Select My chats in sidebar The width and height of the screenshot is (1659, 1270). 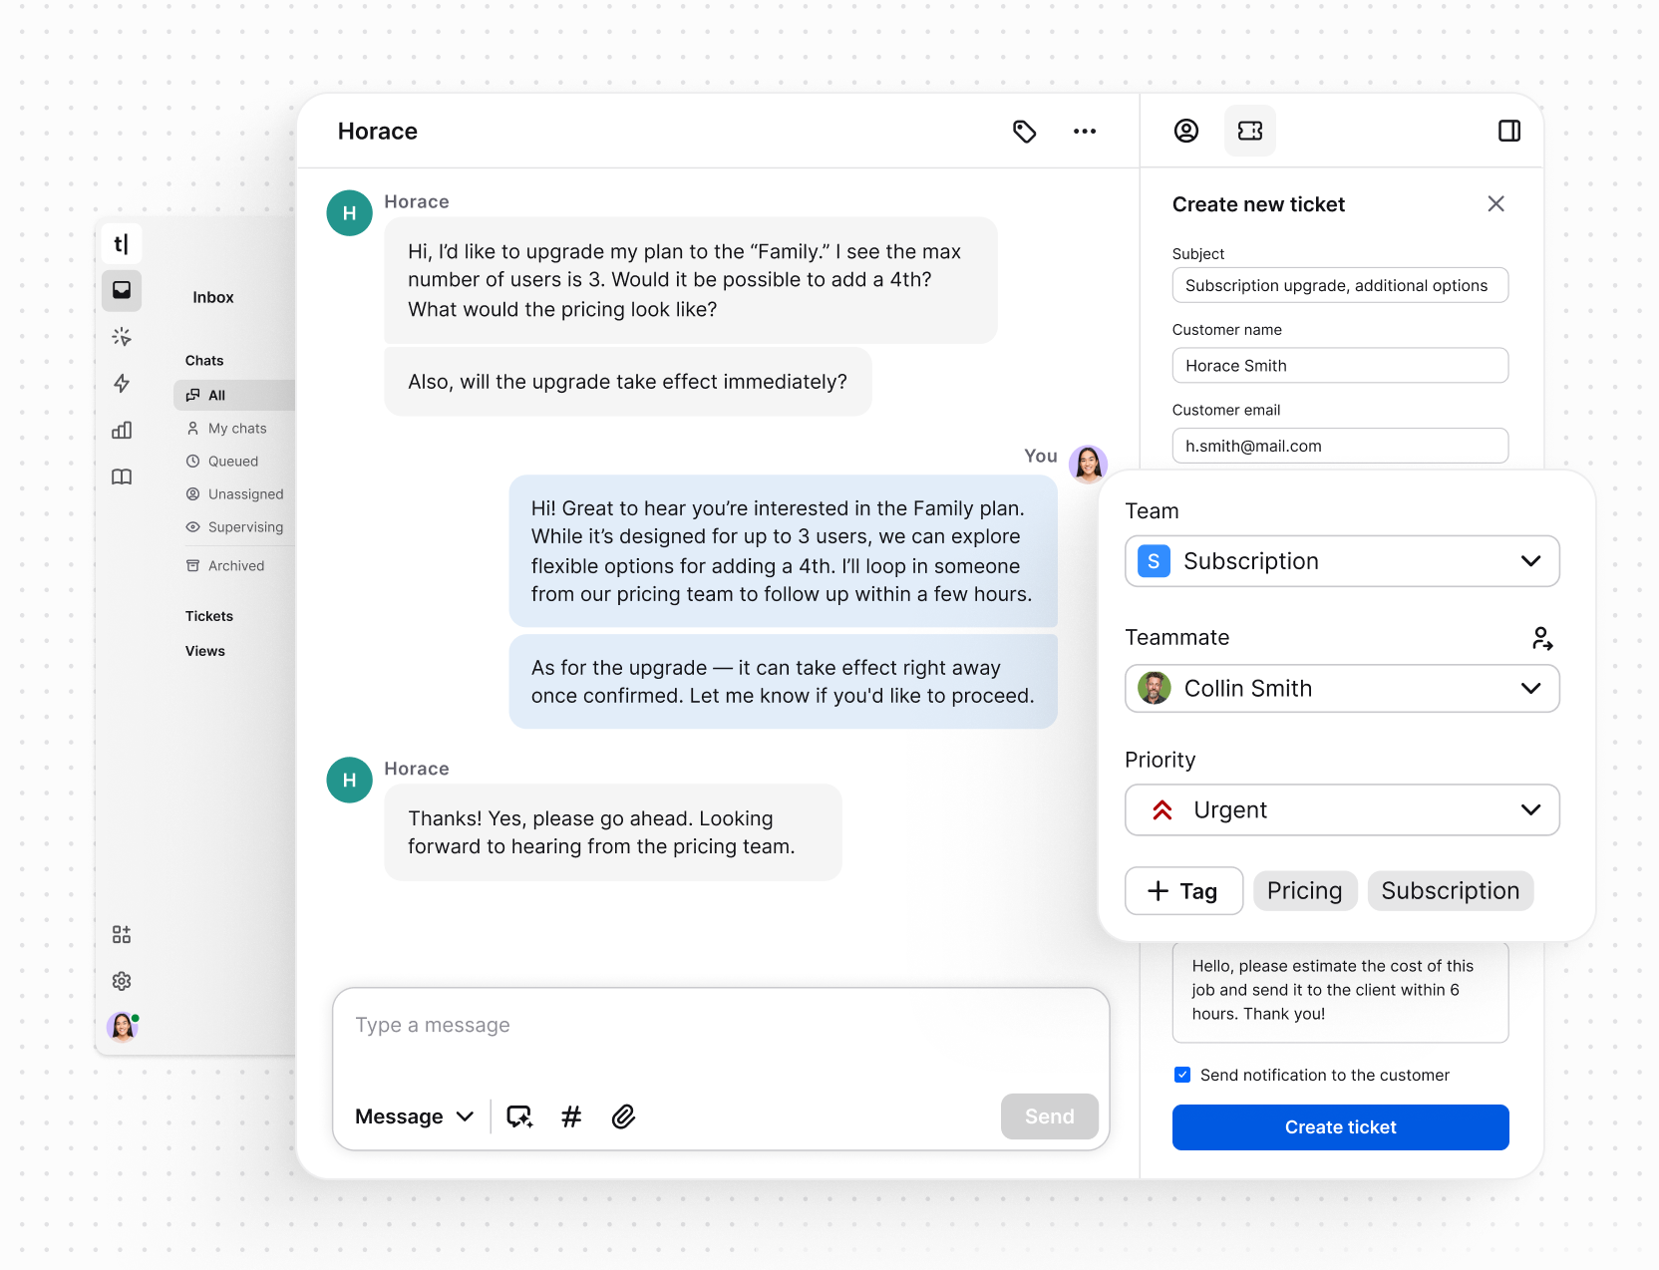[x=237, y=429]
